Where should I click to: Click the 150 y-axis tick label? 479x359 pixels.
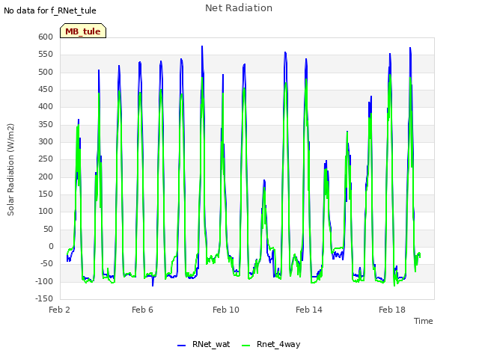(46, 194)
